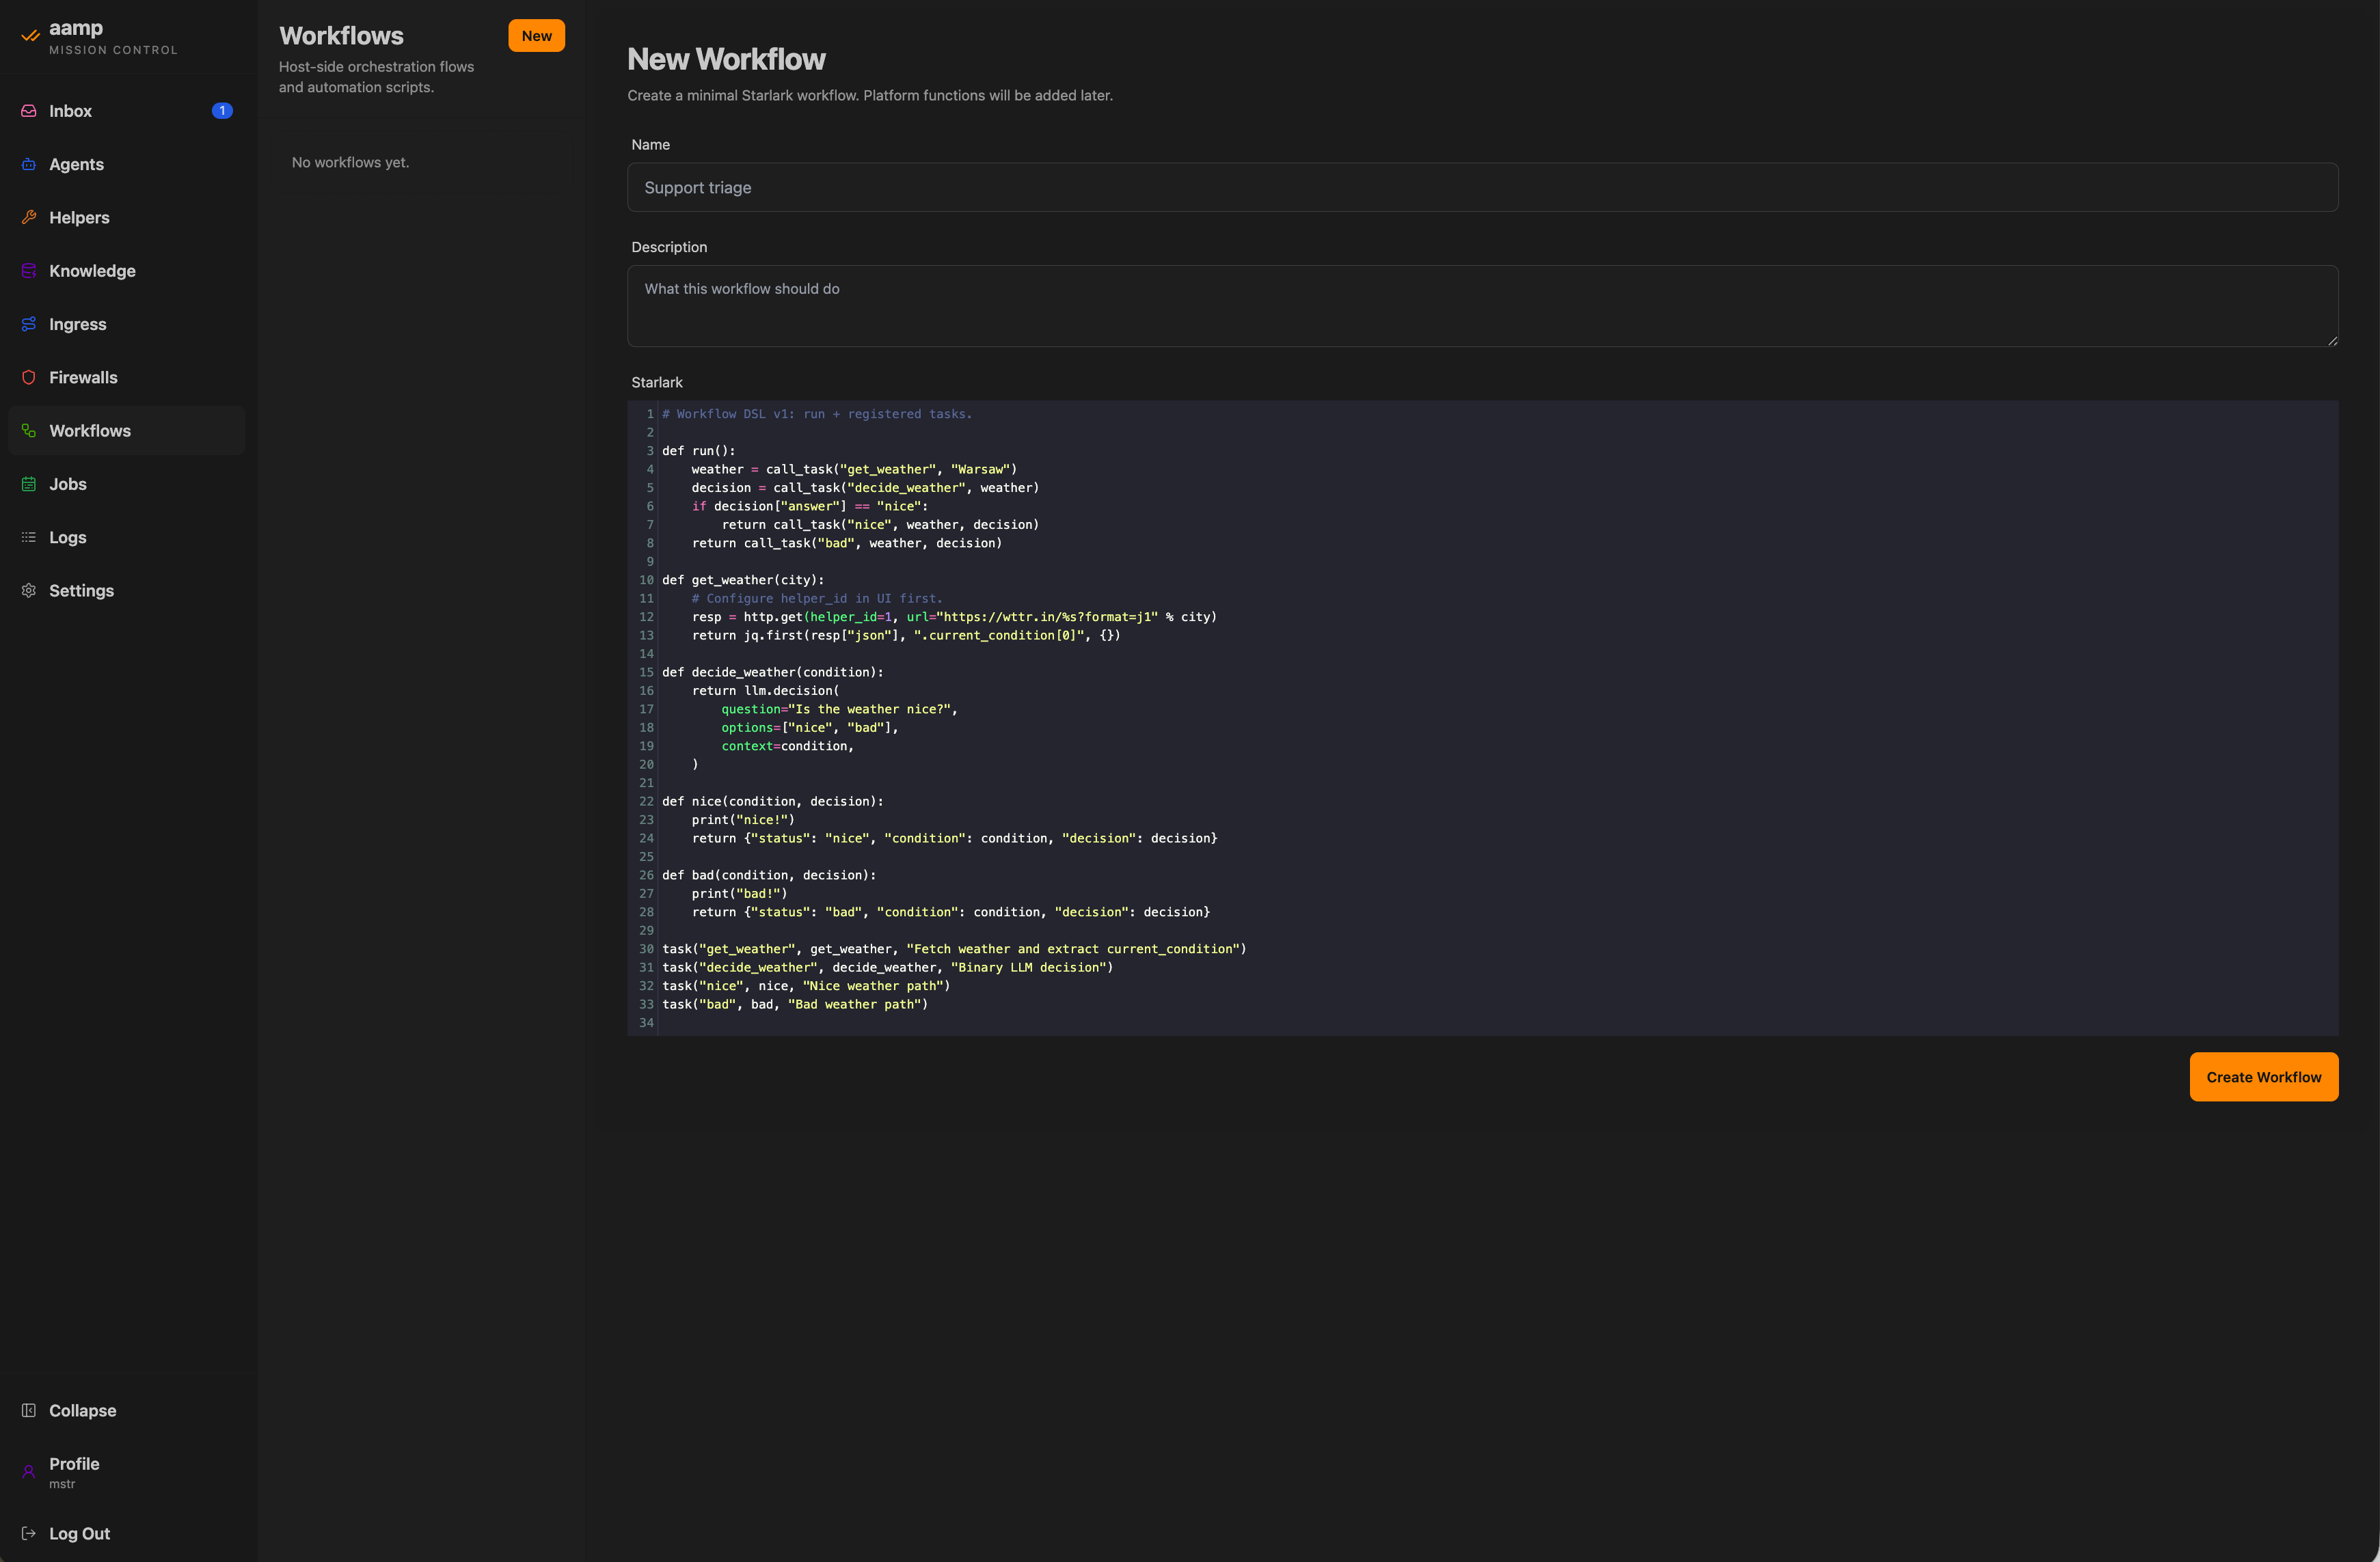
Task: Click the Agents robot icon
Action: click(x=29, y=164)
